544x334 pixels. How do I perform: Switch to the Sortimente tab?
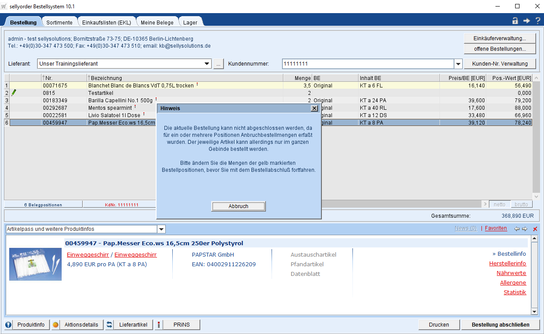[x=59, y=22]
